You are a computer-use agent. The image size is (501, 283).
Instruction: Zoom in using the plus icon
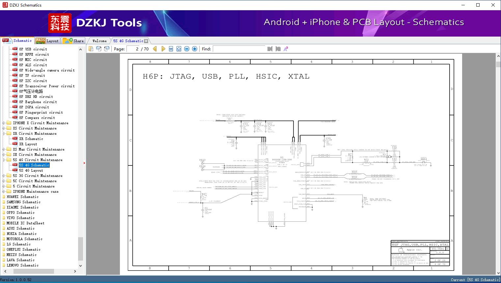(x=194, y=48)
